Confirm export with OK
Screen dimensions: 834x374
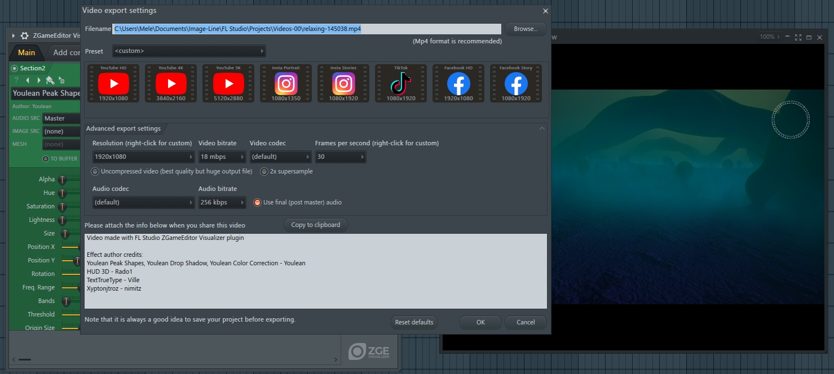coord(480,322)
